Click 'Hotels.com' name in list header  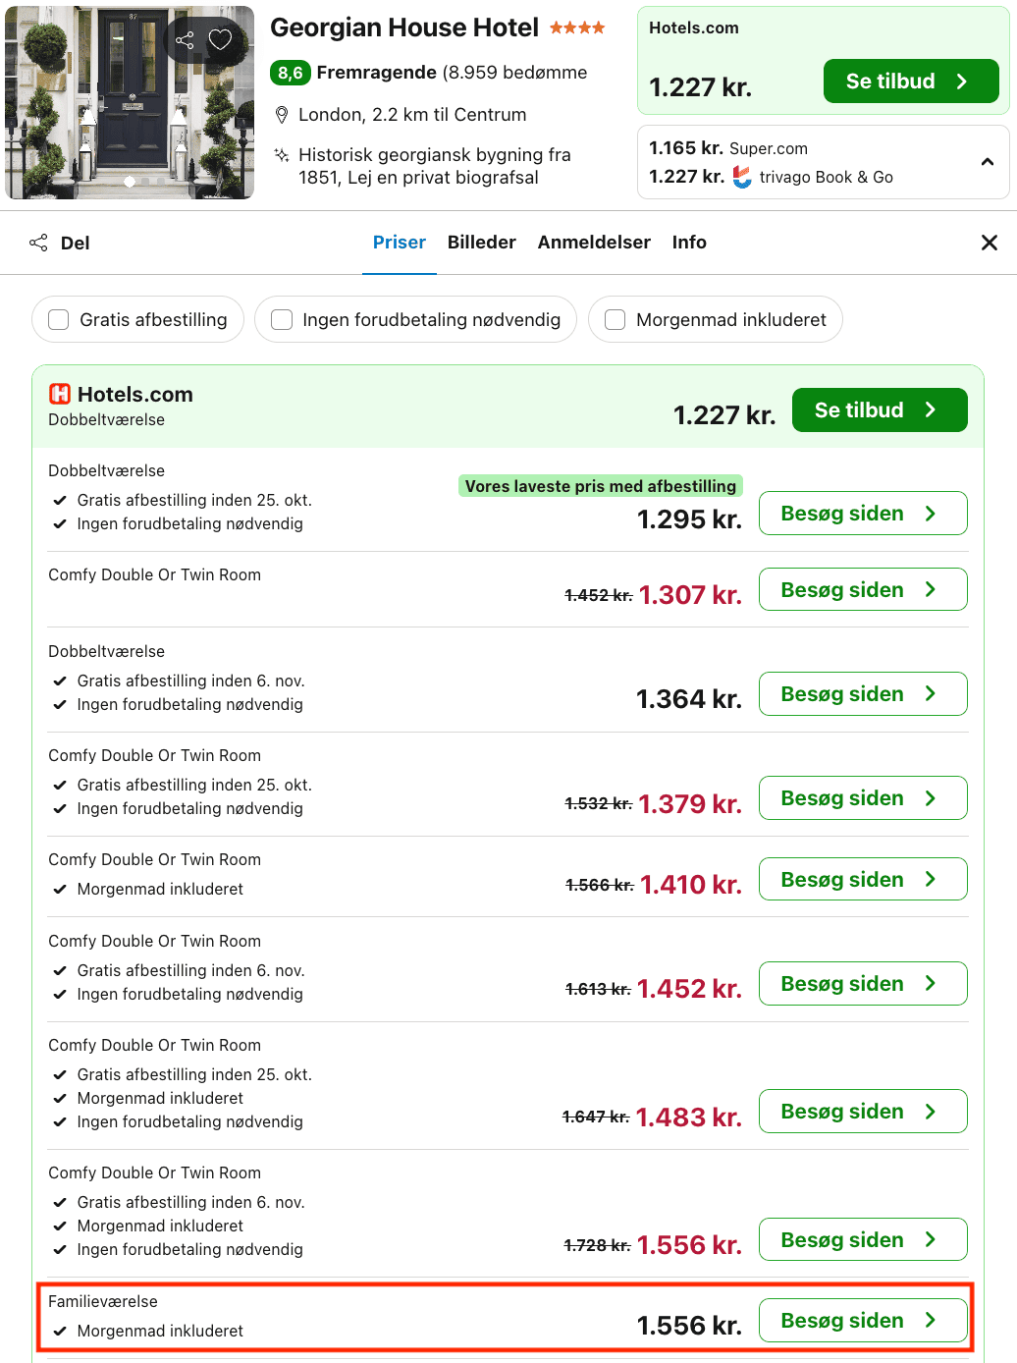point(135,394)
